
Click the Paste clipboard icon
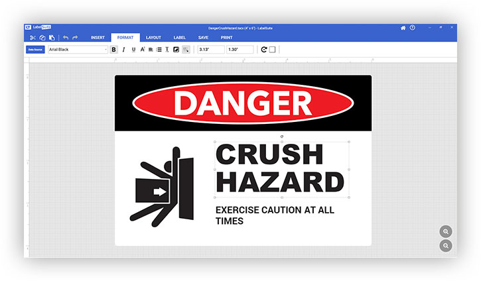click(52, 38)
